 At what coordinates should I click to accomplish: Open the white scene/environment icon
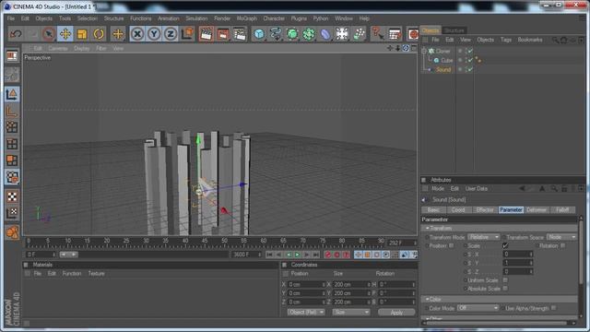[x=342, y=34]
